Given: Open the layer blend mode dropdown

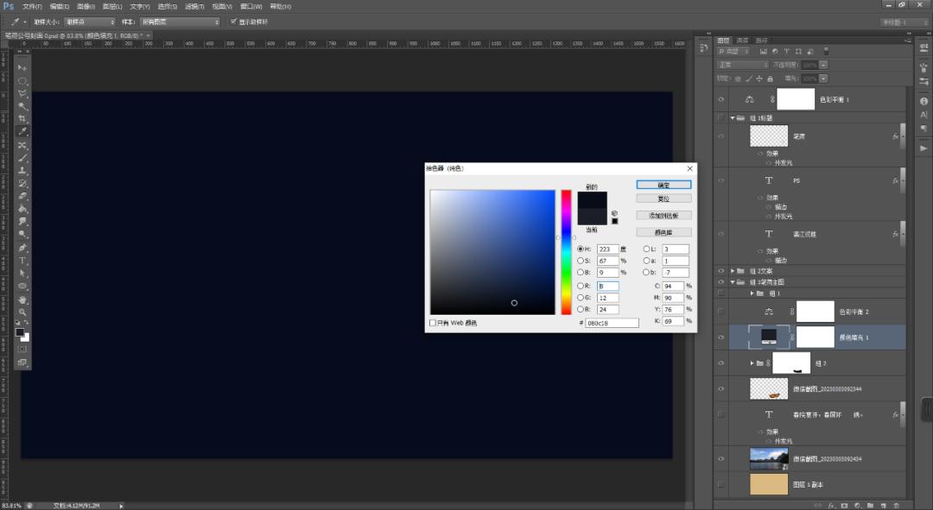Looking at the screenshot, I should (x=743, y=65).
